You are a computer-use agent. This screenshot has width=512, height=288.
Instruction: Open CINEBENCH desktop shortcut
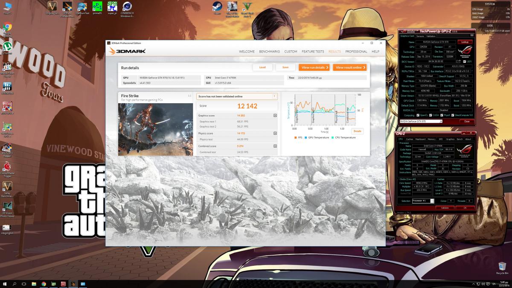[x=127, y=9]
